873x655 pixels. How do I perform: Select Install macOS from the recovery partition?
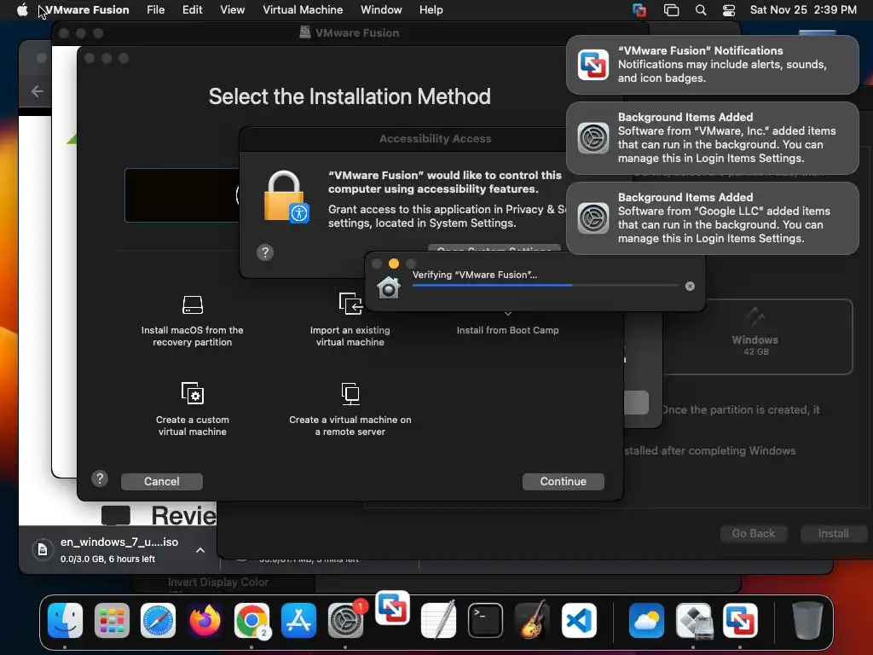[192, 321]
